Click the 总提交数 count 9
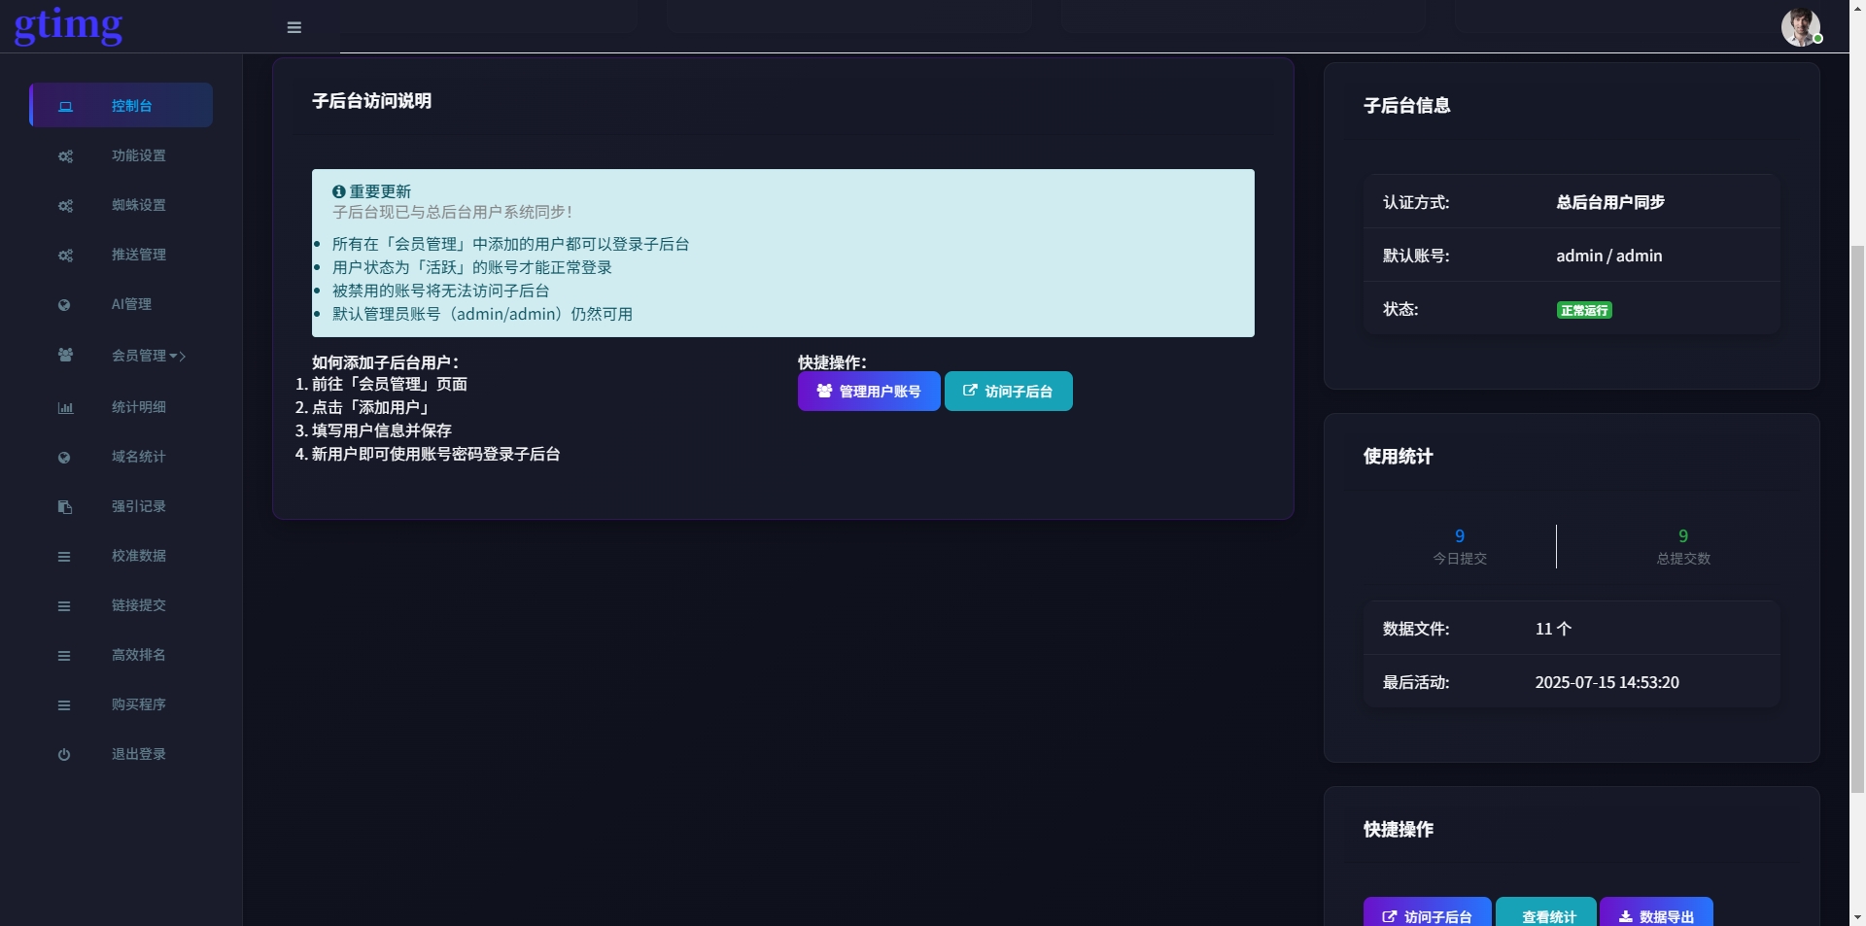Image resolution: width=1866 pixels, height=926 pixels. click(1683, 536)
